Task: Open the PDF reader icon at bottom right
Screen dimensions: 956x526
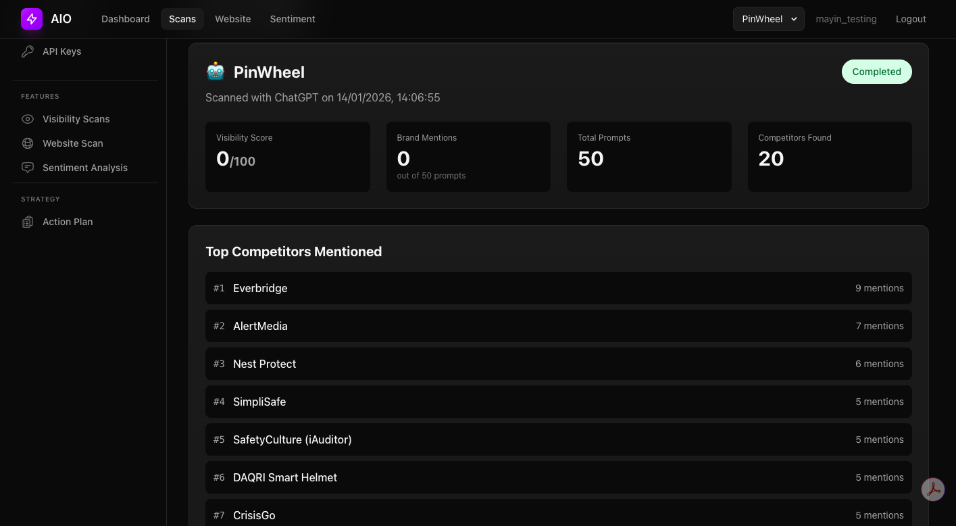Action: point(933,489)
